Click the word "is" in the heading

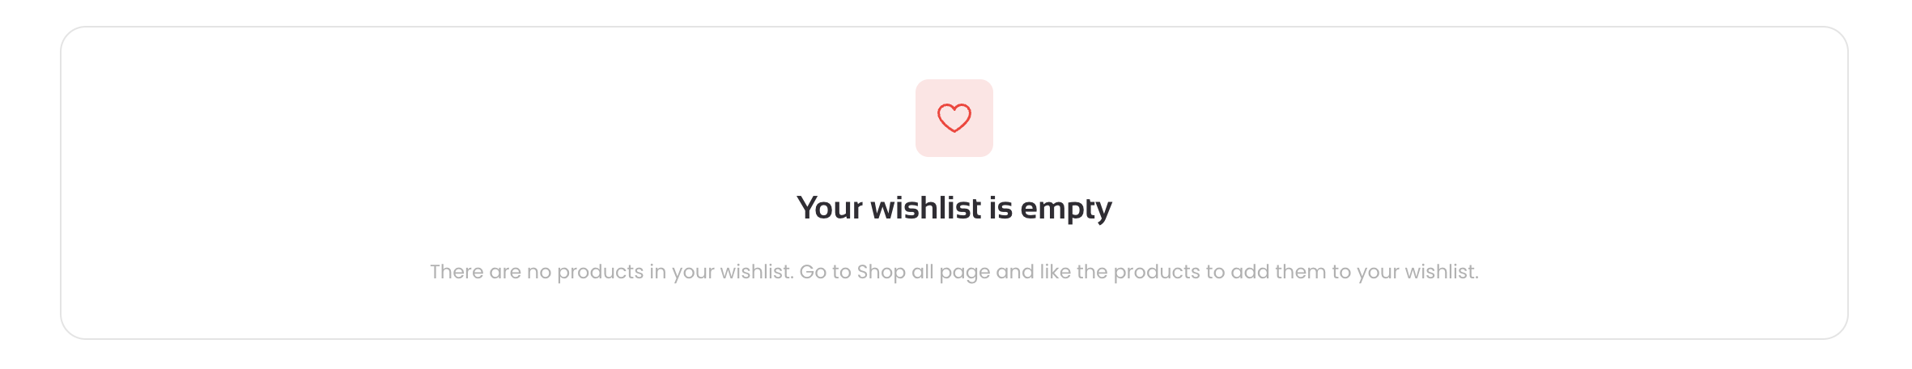(x=1001, y=208)
